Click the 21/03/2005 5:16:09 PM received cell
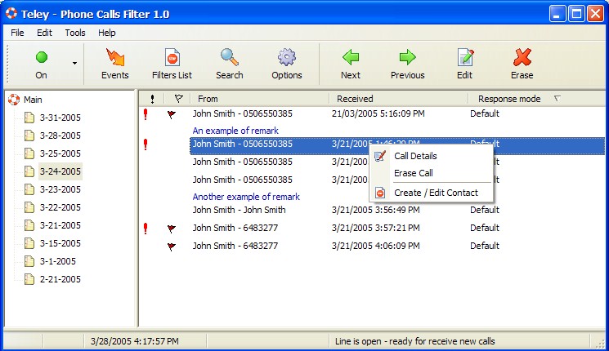This screenshot has width=609, height=351. pyautogui.click(x=378, y=113)
